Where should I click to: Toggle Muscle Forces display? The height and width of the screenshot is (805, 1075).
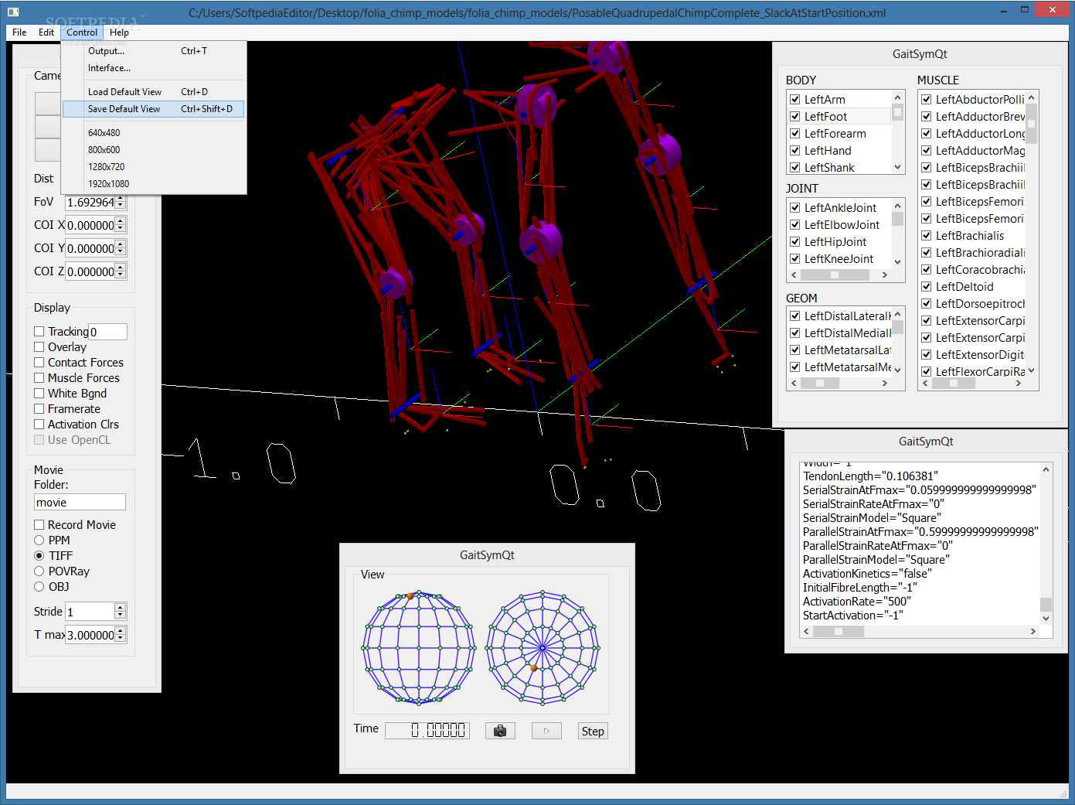tap(39, 378)
